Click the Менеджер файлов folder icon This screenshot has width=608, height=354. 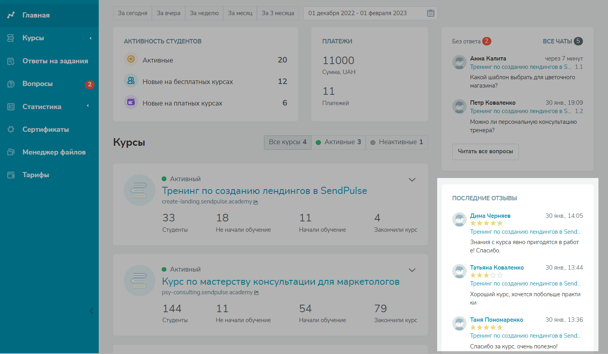[x=11, y=152]
